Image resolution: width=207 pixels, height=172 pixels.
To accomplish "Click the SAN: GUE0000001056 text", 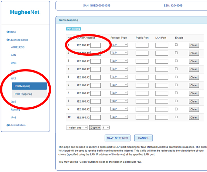I will [97, 6].
